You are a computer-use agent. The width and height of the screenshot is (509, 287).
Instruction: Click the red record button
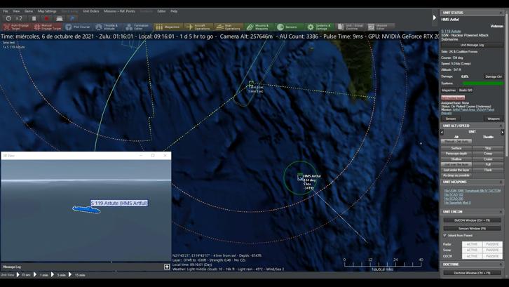(x=46, y=18)
